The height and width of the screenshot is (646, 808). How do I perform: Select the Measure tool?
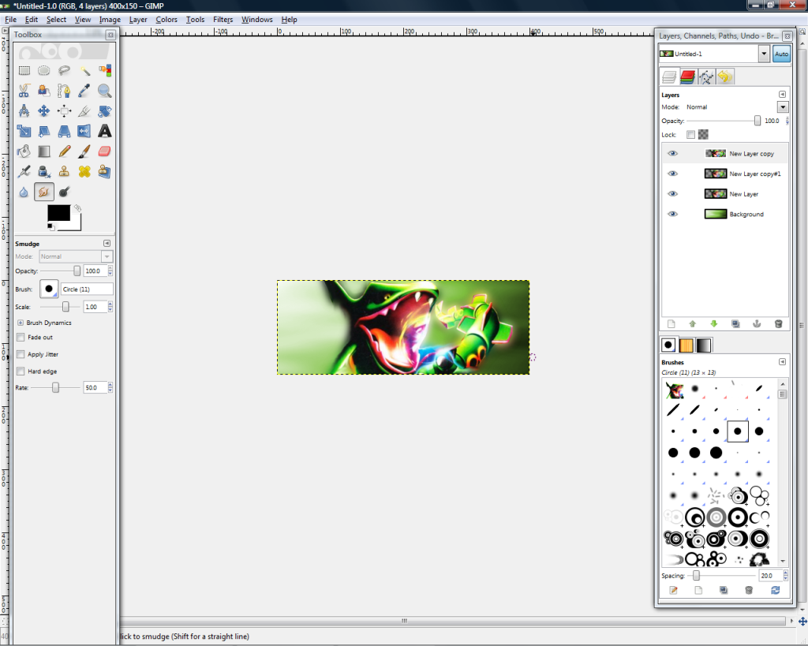24,110
